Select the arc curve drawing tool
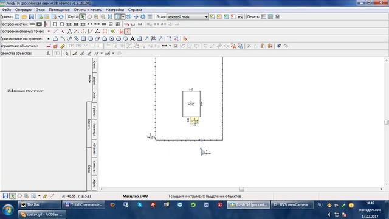 tap(63, 39)
